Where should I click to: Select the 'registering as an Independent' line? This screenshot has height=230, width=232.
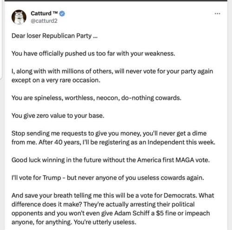[113, 142]
